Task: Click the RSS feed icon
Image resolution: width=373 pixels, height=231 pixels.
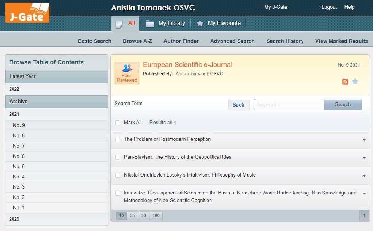Action: coord(345,81)
